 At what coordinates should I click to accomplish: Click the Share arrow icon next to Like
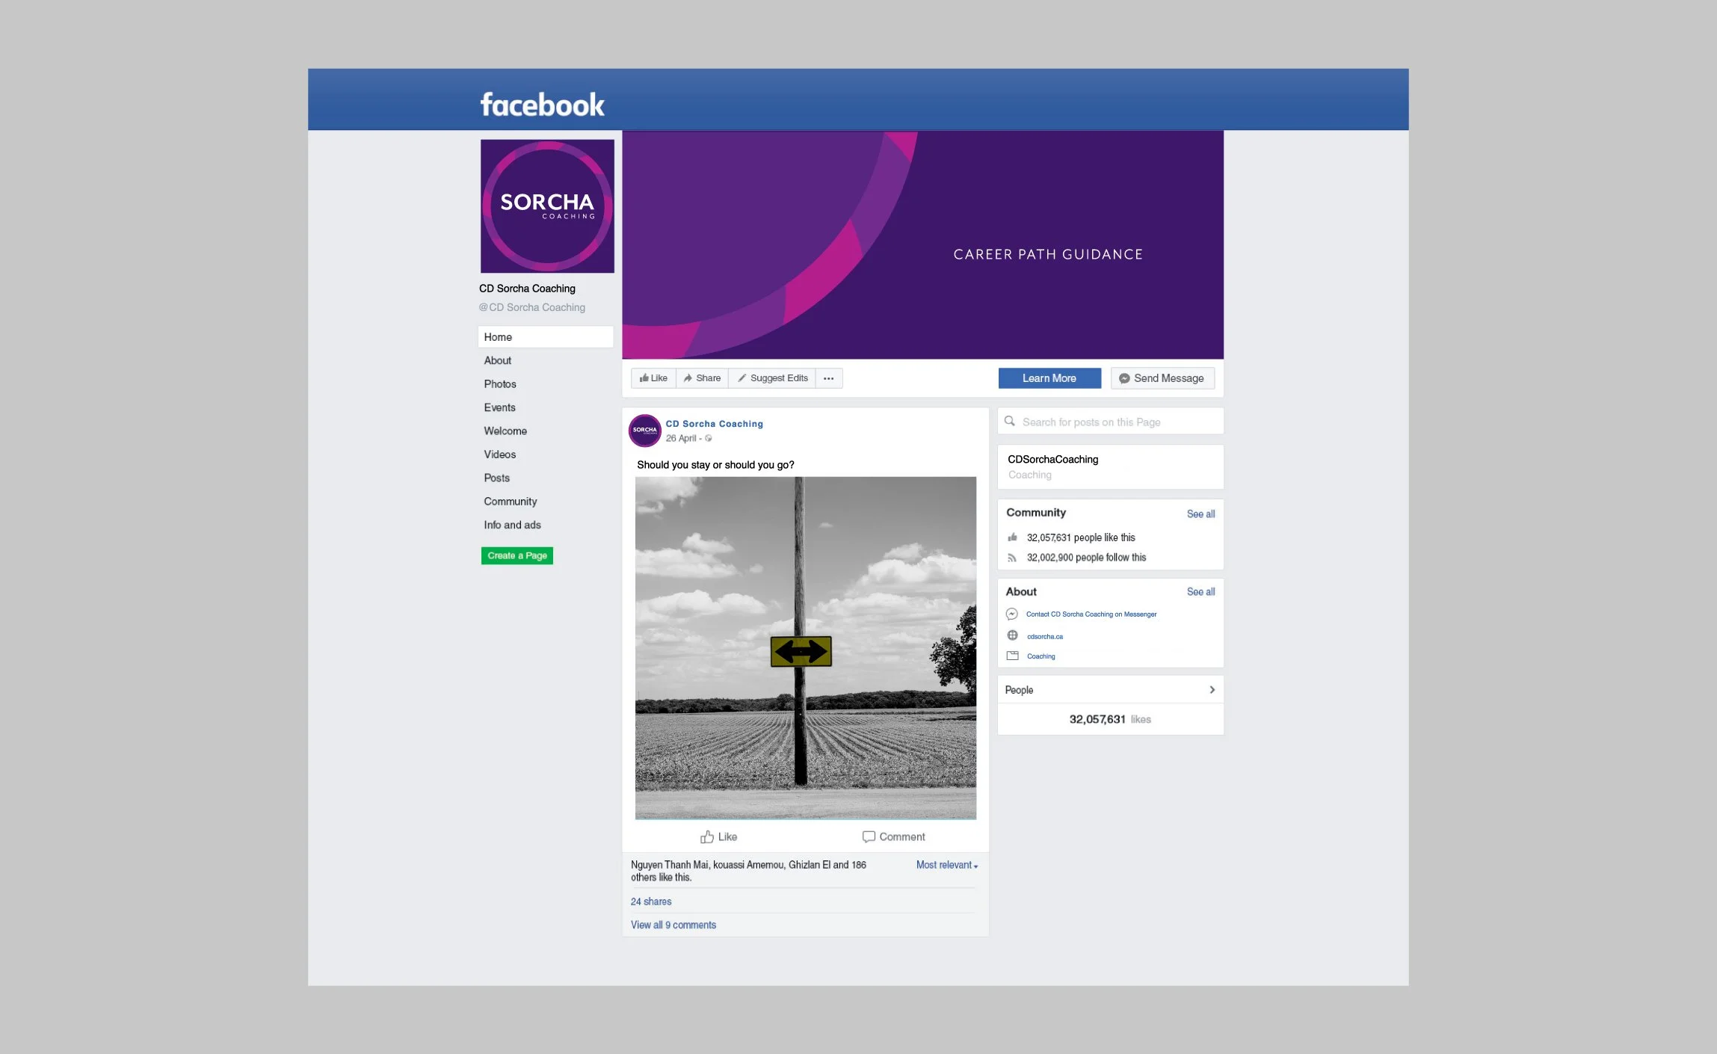coord(687,377)
